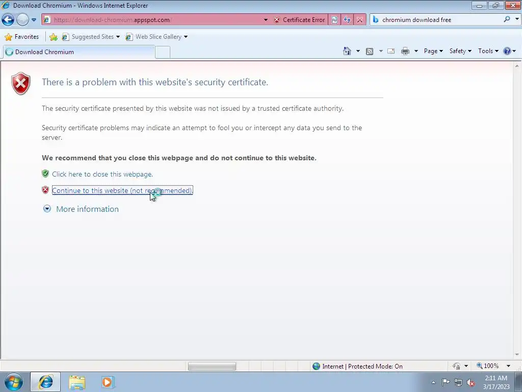Click the muted volume tray icon
Image resolution: width=522 pixels, height=392 pixels.
click(471, 383)
